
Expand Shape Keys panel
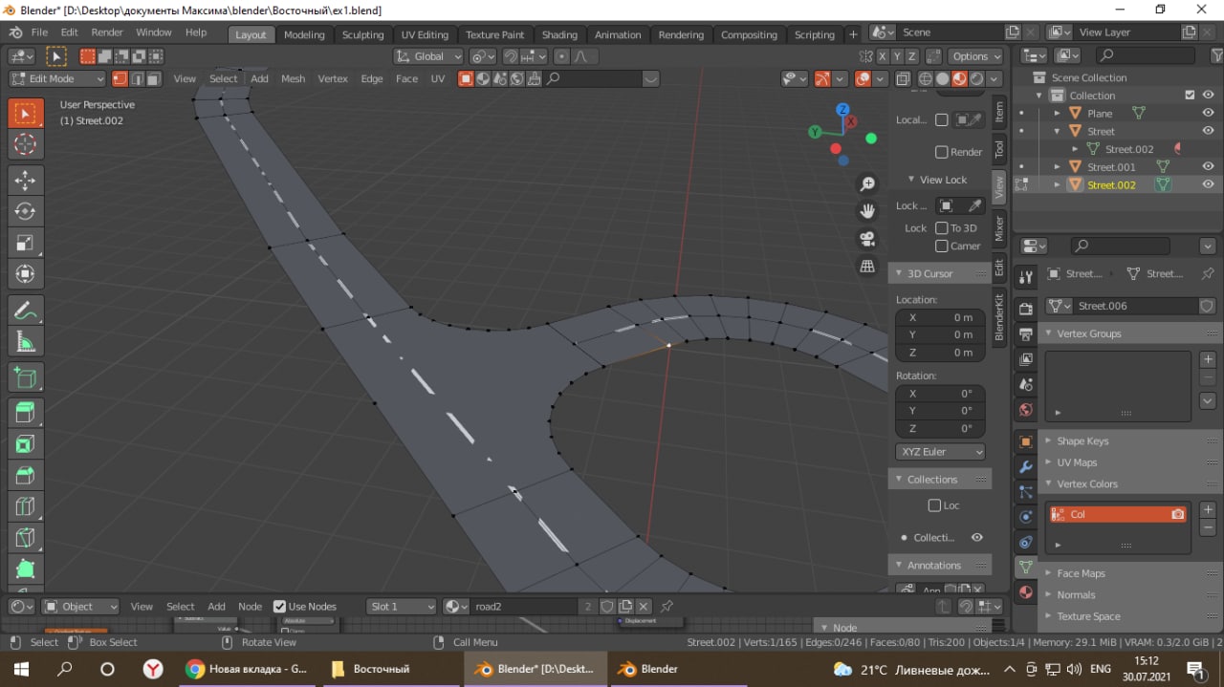pyautogui.click(x=1082, y=440)
